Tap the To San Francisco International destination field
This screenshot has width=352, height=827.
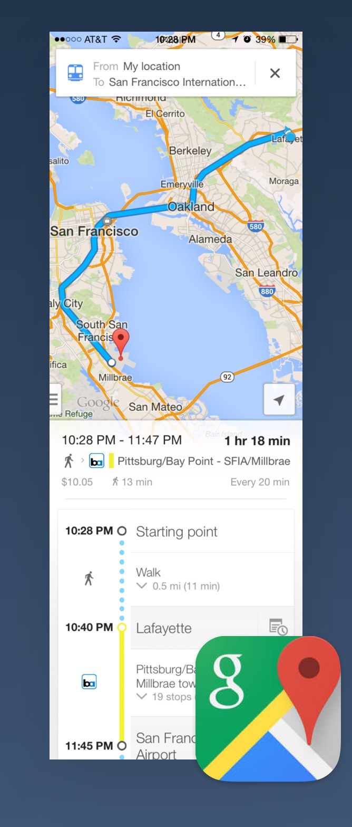[177, 82]
